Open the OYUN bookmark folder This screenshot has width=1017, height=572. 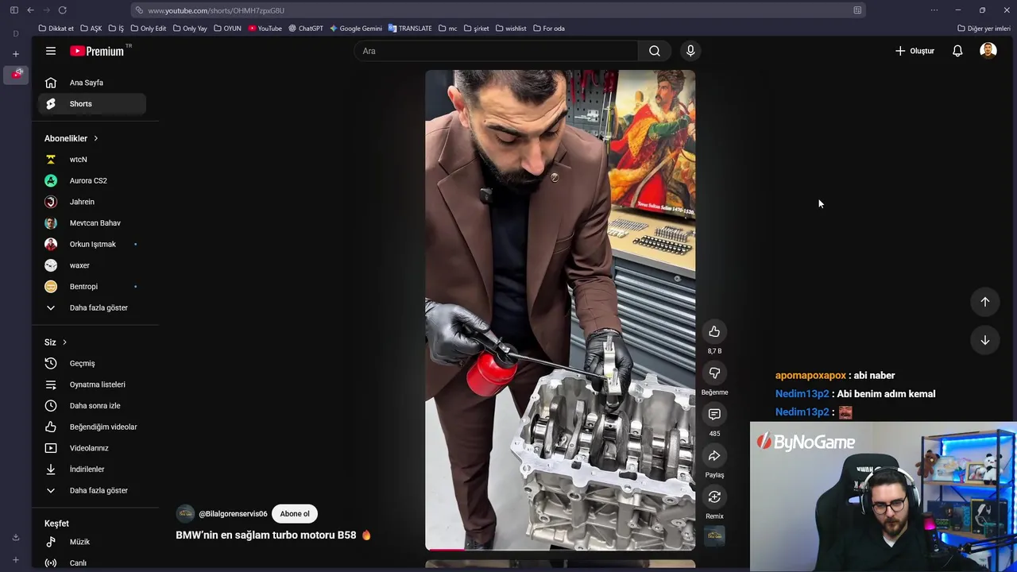point(227,29)
